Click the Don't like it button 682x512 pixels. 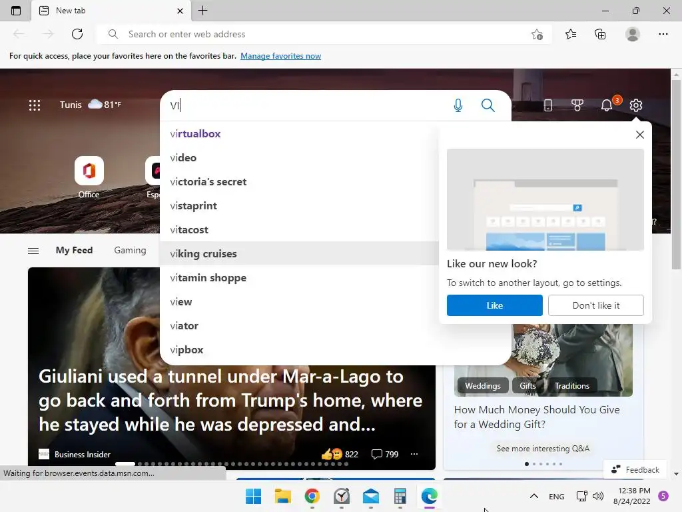(596, 305)
